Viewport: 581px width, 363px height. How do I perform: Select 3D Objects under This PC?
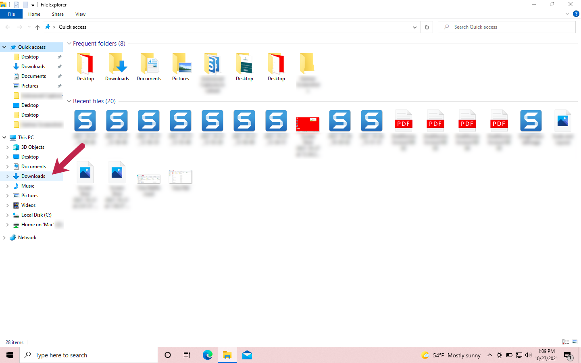coord(33,147)
